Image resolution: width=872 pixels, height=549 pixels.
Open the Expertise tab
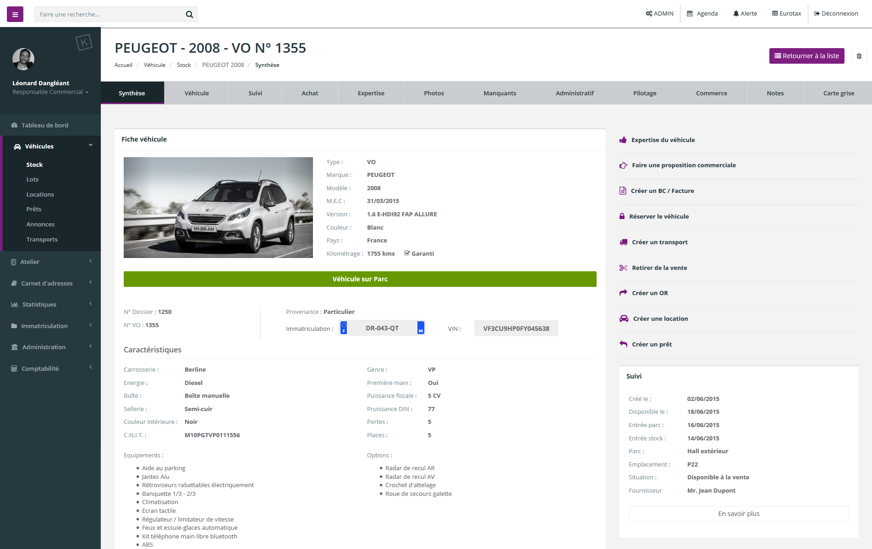click(x=371, y=93)
